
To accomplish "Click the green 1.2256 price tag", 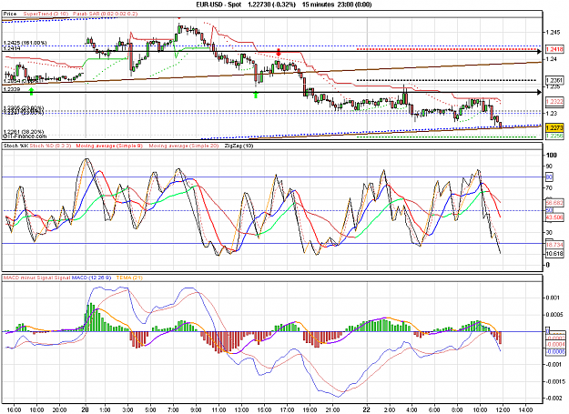I will click(x=554, y=136).
